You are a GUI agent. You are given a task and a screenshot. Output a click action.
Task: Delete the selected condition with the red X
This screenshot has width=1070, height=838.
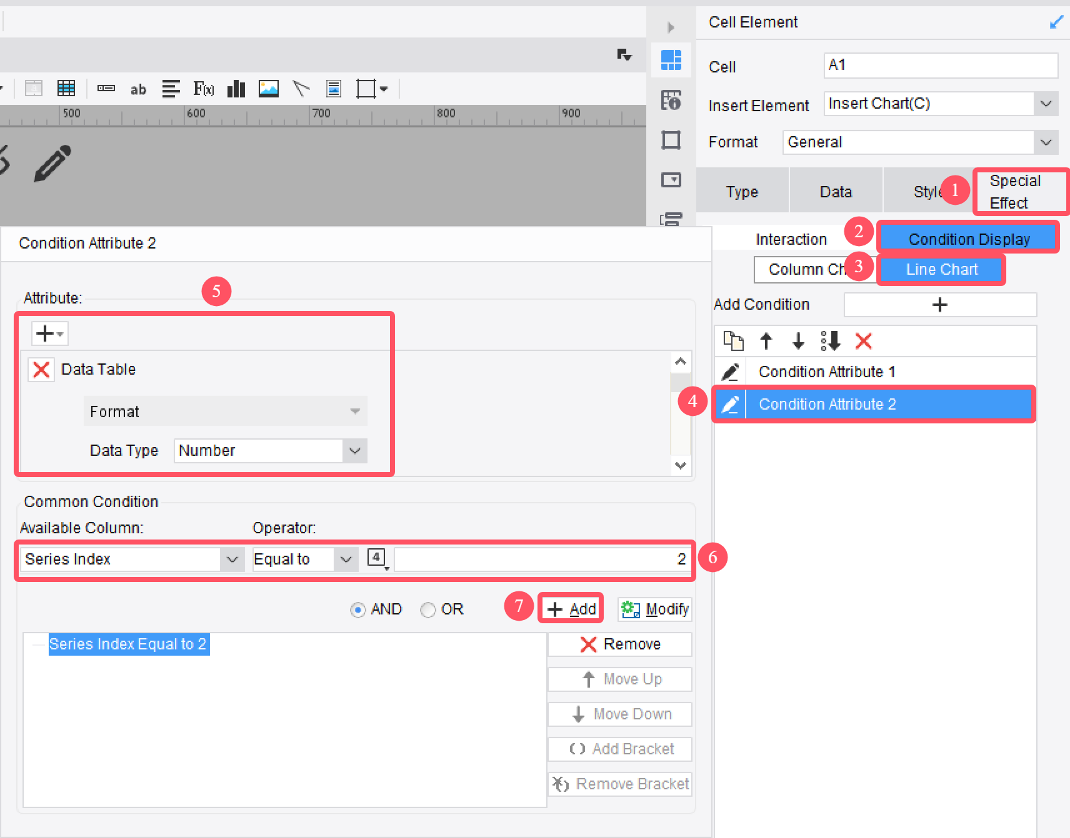pyautogui.click(x=864, y=341)
